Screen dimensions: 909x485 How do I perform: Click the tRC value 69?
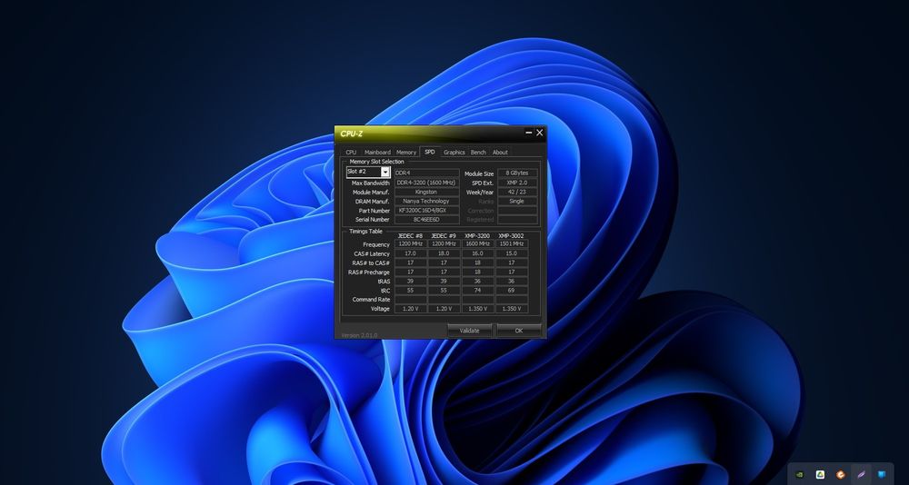(511, 291)
